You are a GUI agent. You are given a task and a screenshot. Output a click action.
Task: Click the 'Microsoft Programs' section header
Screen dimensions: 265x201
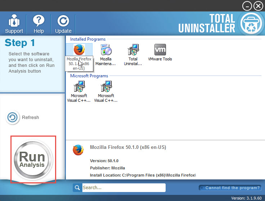point(89,76)
